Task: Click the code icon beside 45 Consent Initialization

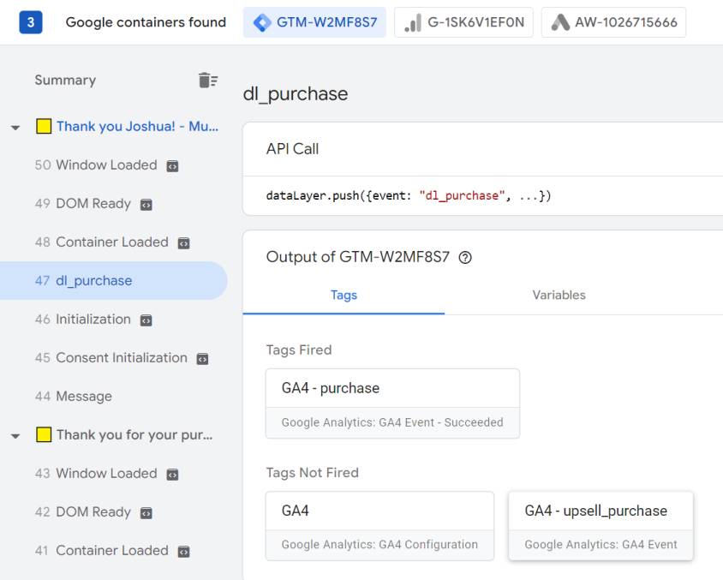Action: pos(202,359)
